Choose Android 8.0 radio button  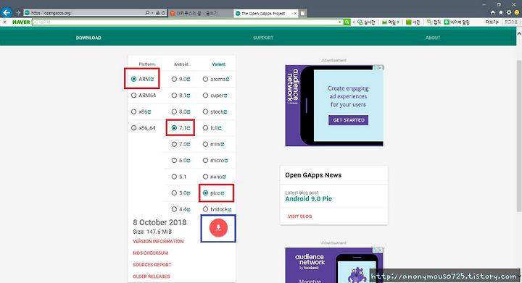click(x=174, y=111)
